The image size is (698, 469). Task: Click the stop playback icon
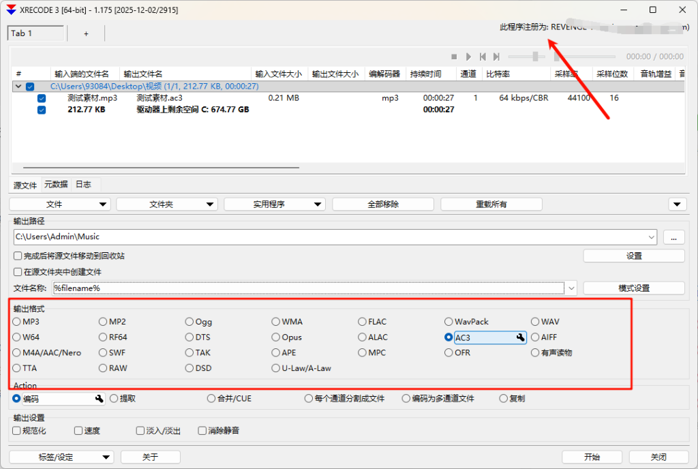(x=454, y=57)
